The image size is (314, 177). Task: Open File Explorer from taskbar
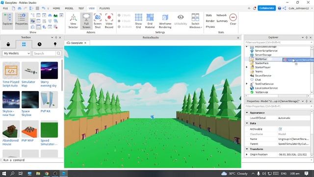pos(38,174)
